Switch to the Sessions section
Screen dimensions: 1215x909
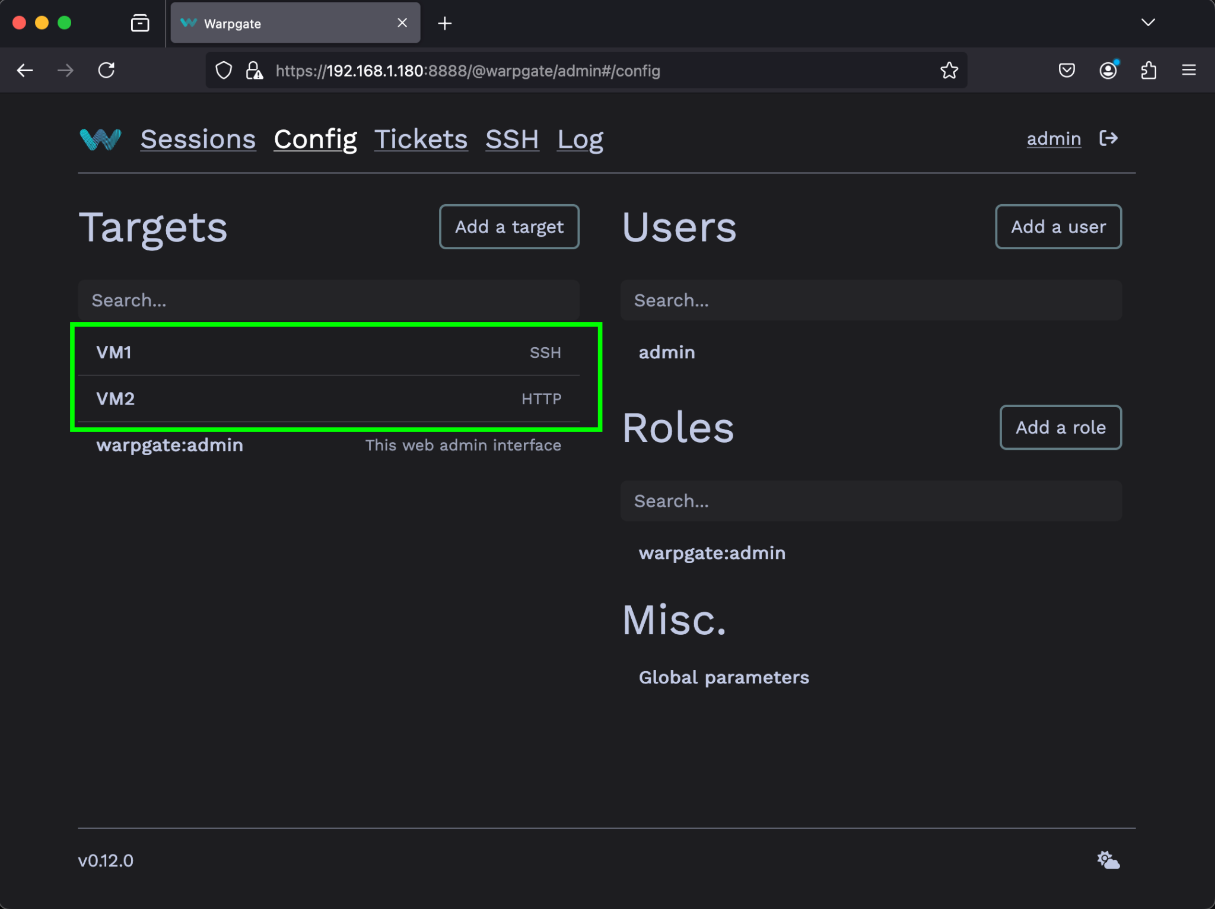[x=198, y=139]
